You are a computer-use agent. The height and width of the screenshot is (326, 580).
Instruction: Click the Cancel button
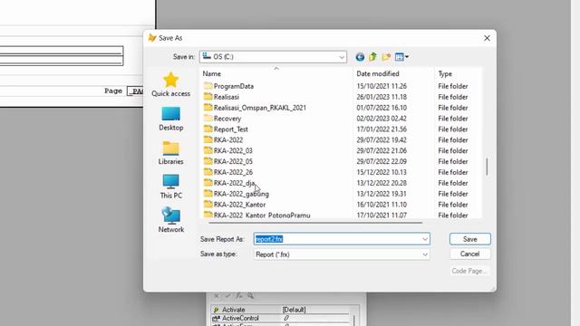pyautogui.click(x=470, y=254)
